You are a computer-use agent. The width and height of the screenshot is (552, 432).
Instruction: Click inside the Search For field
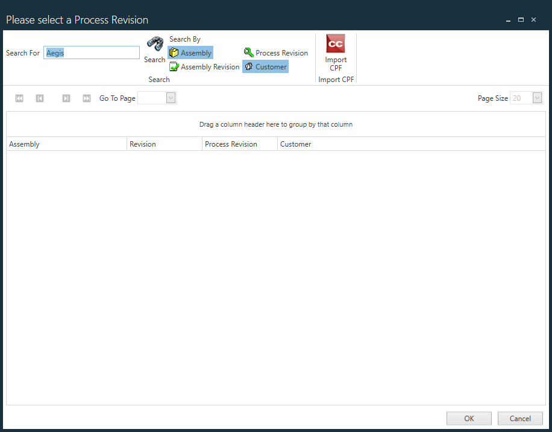(x=91, y=52)
